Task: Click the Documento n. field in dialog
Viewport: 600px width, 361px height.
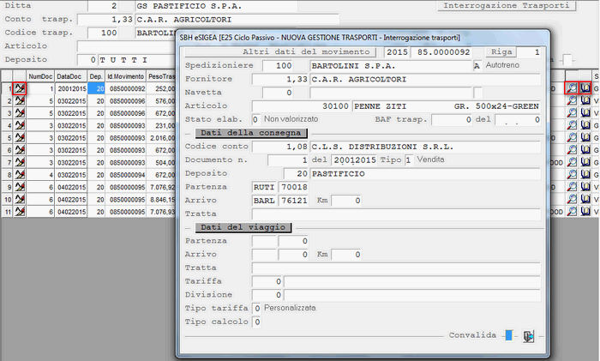Action: (x=288, y=160)
